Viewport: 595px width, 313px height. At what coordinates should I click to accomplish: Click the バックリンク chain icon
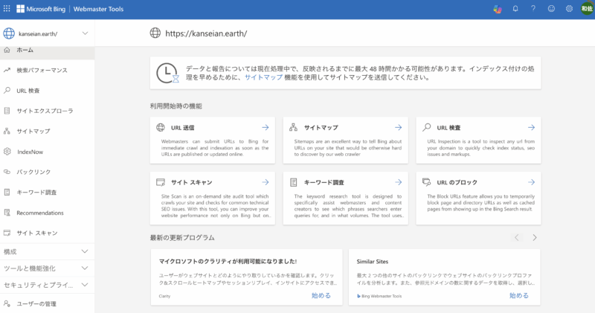(x=7, y=172)
